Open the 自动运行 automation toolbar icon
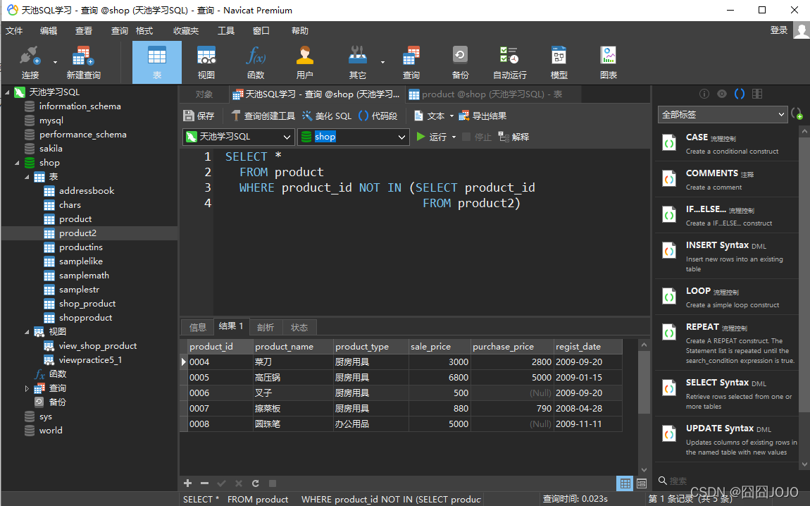The image size is (810, 506). pyautogui.click(x=509, y=63)
